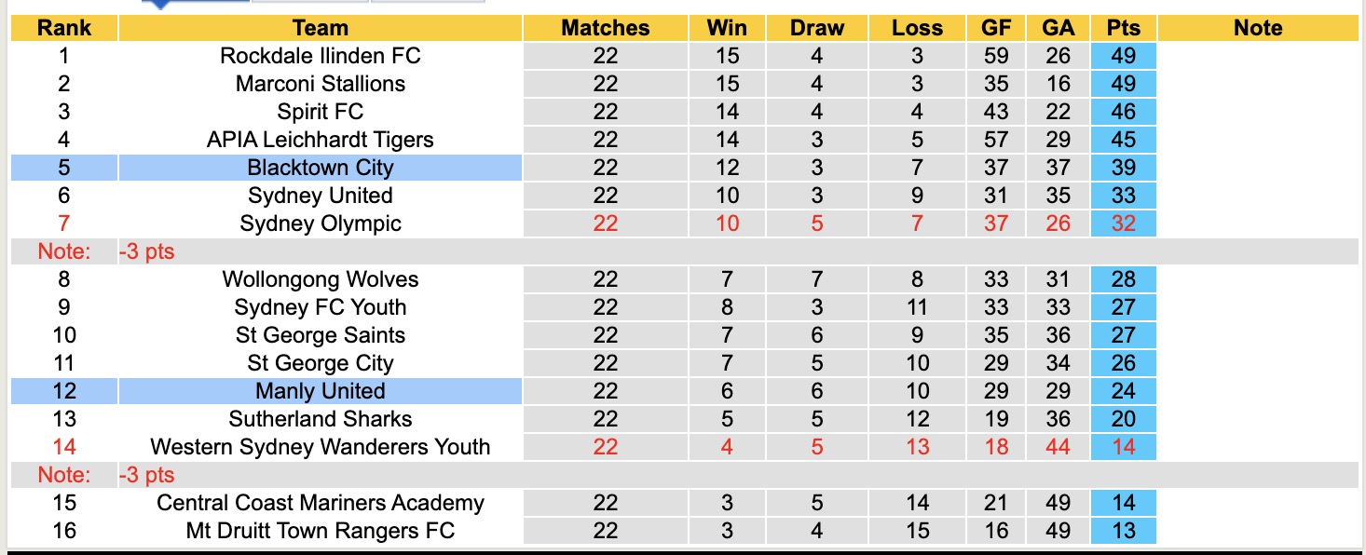This screenshot has height=555, width=1366.
Task: Click the Matches column header
Action: [x=605, y=28]
